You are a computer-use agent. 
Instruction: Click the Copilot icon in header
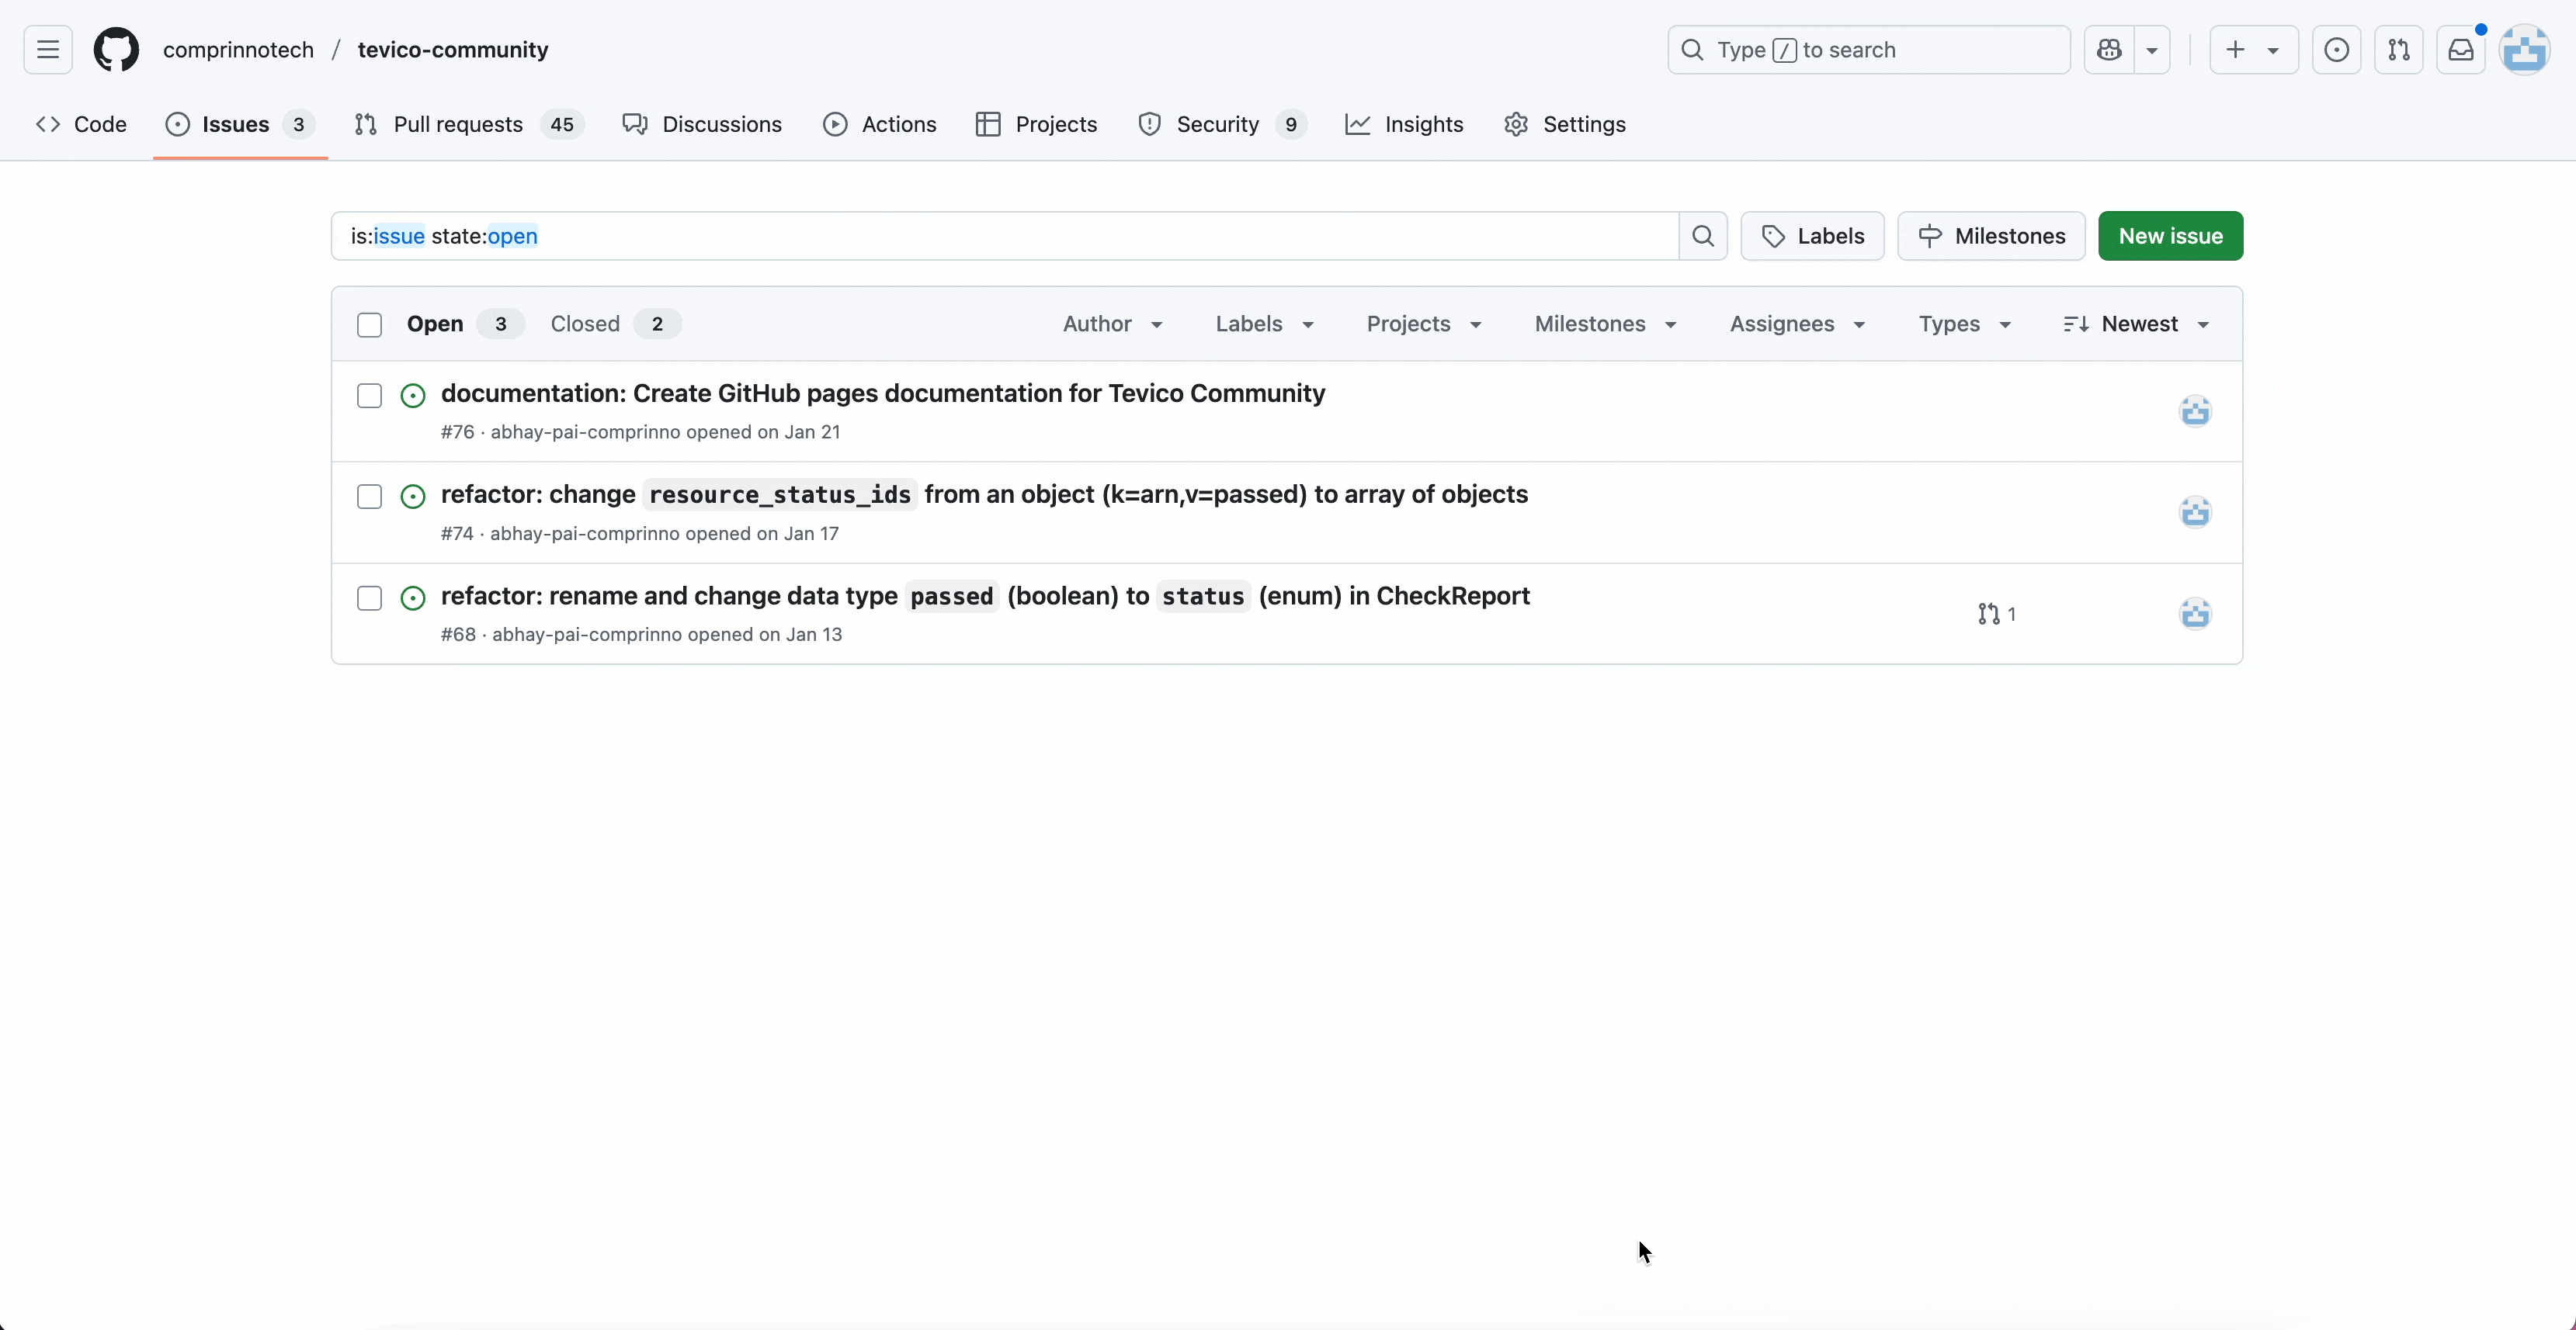click(2109, 50)
